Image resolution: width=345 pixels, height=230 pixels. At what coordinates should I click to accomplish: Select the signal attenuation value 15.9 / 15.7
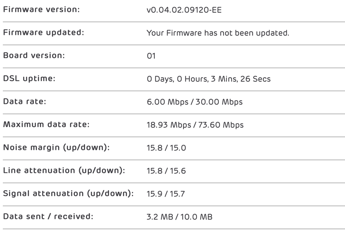click(166, 193)
